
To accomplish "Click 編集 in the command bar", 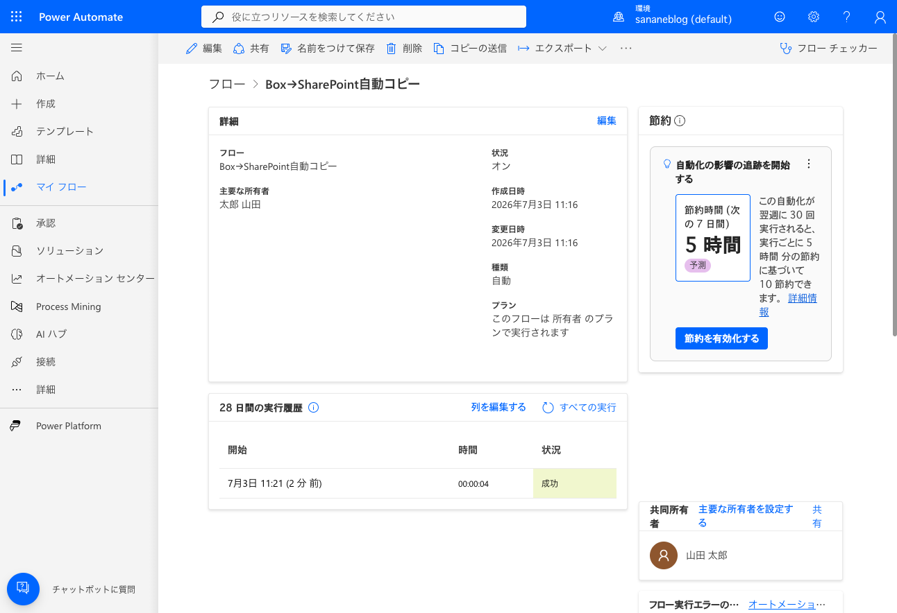I will coord(204,49).
